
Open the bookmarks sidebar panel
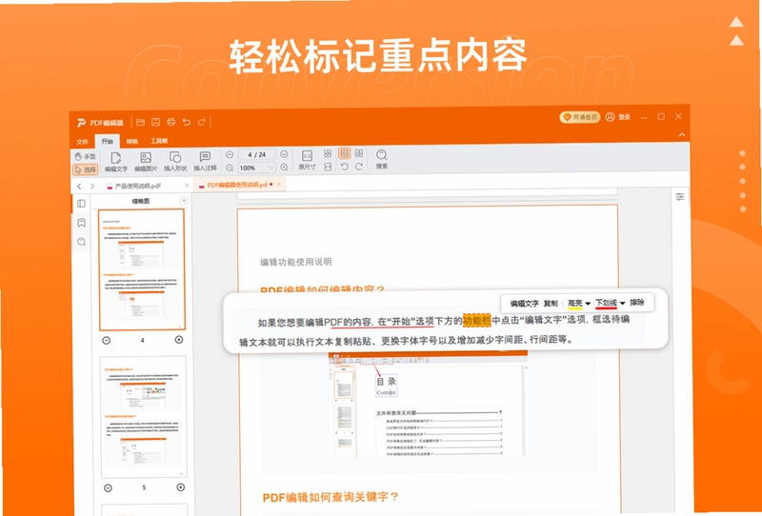(81, 223)
